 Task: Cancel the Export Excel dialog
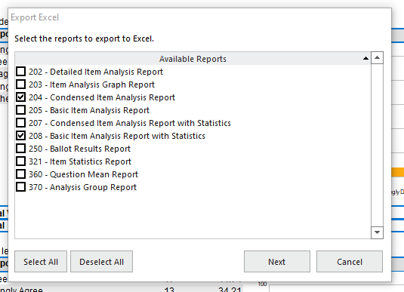click(x=350, y=262)
